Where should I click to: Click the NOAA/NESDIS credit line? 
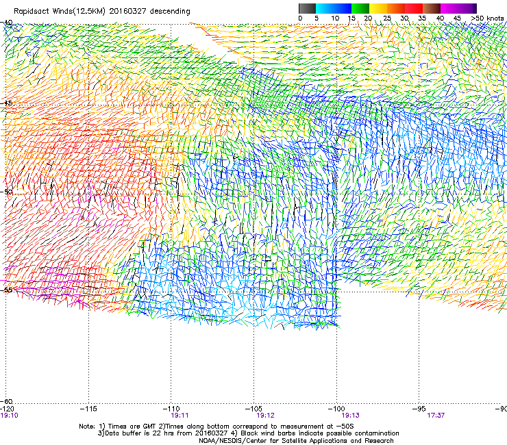296,441
